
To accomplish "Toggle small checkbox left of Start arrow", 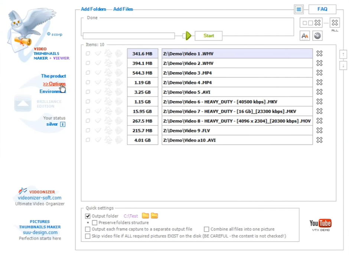I will point(184,36).
